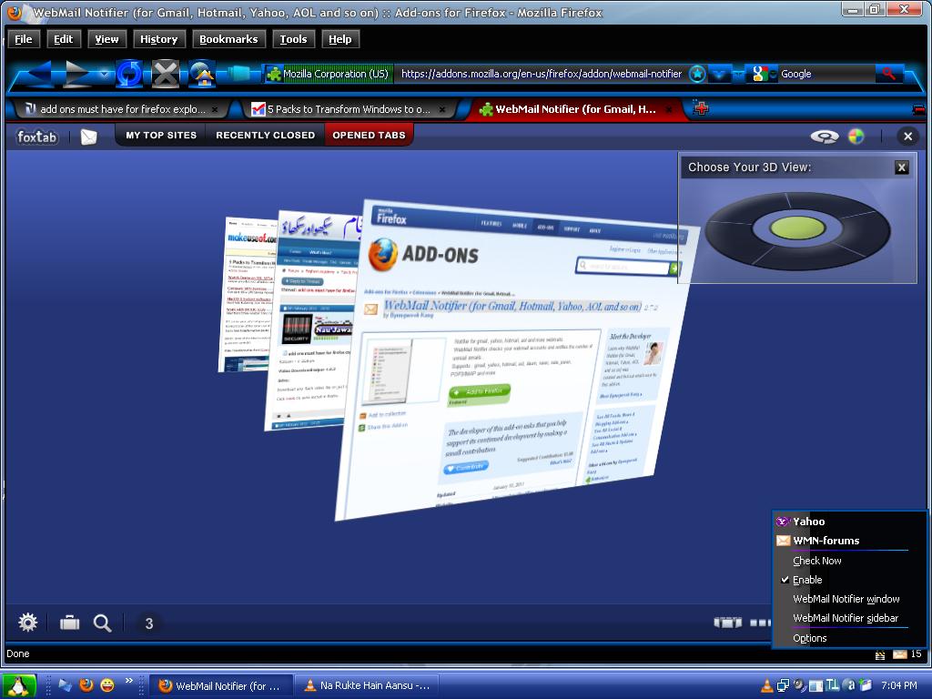Click the Google search input field
The width and height of the screenshot is (932, 699).
826,74
